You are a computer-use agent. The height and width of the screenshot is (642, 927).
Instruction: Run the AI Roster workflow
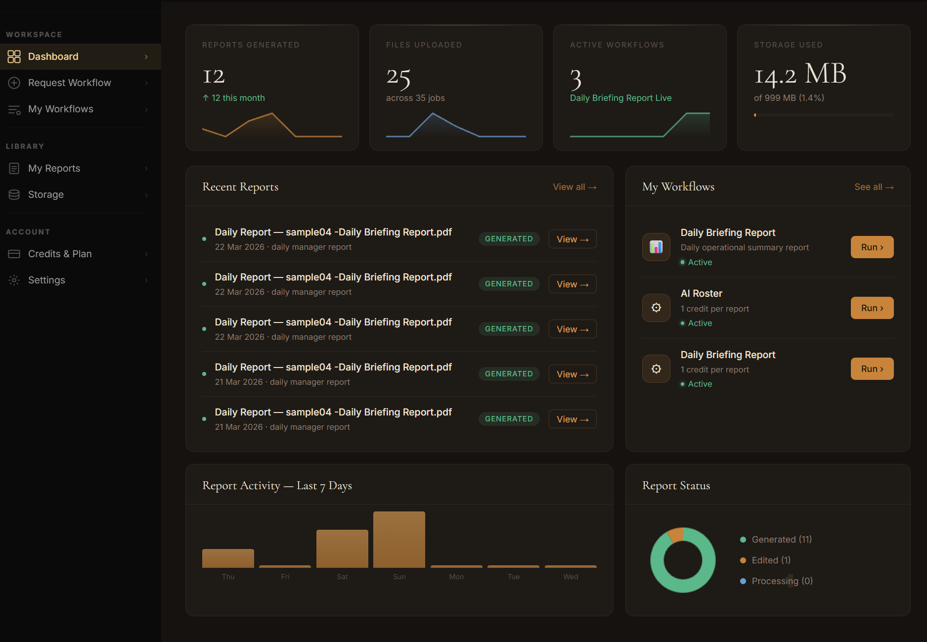pyautogui.click(x=872, y=308)
